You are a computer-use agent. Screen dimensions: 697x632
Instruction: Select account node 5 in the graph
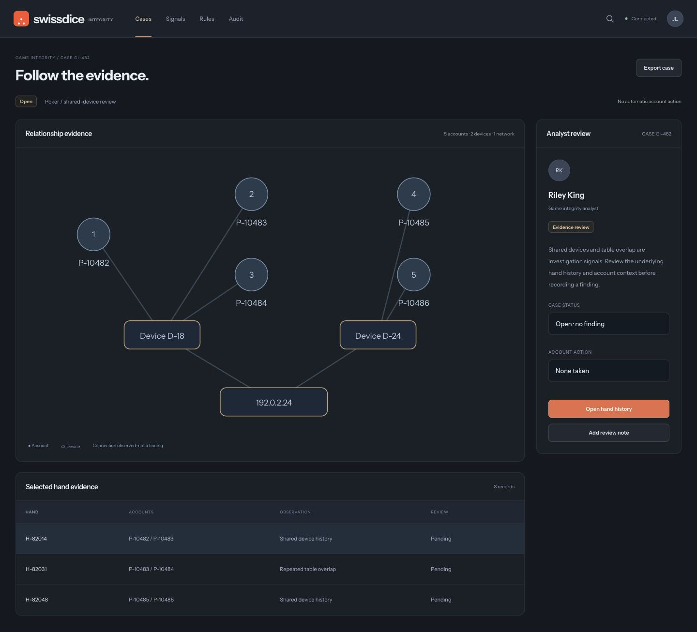413,275
